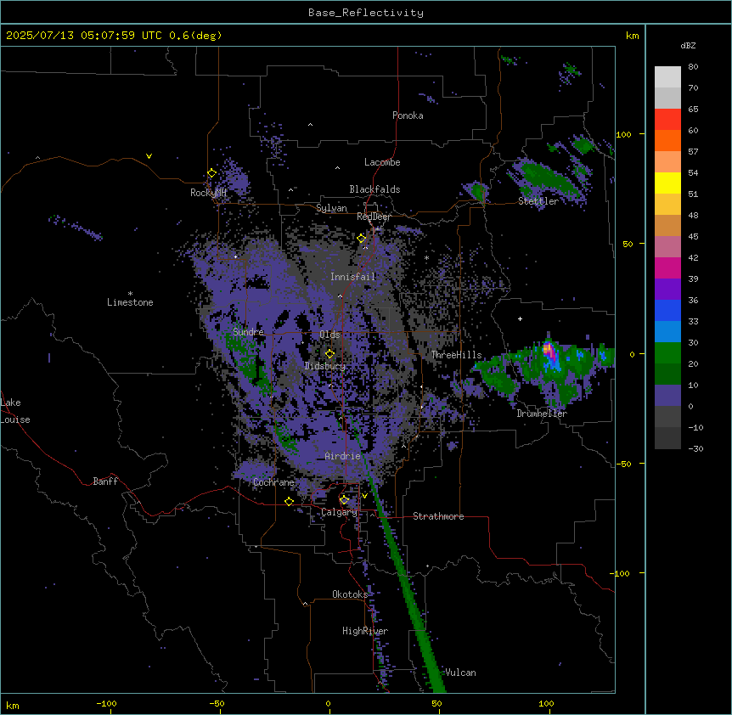Click the orange 57-60 dBZ legend swatch
The height and width of the screenshot is (715, 732).
[667, 141]
